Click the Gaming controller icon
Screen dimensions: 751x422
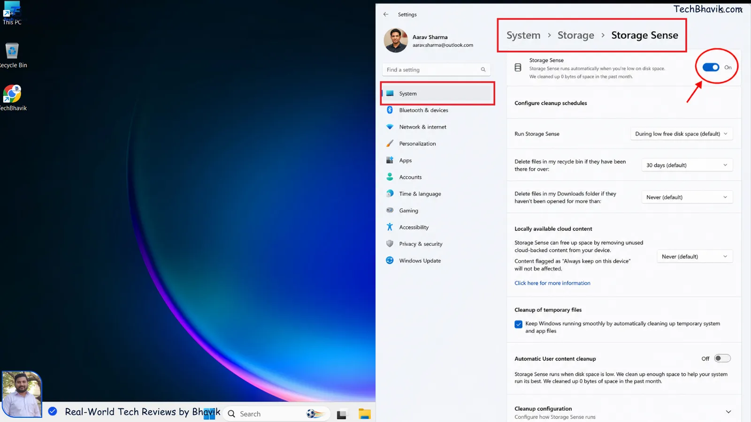pyautogui.click(x=390, y=210)
